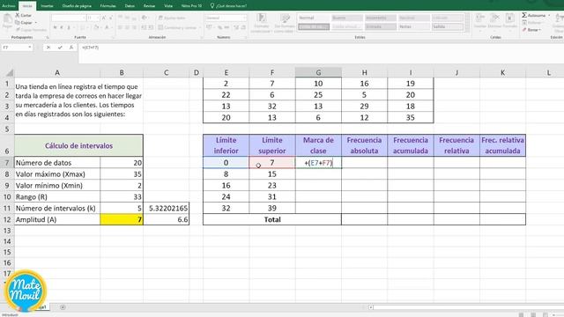The image size is (564, 317).
Task: Click the horizontal scrollbar left arrow
Action: (x=371, y=307)
